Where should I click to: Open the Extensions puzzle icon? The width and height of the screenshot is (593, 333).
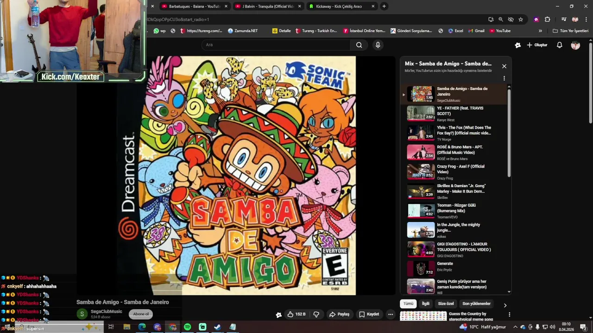coord(547,19)
